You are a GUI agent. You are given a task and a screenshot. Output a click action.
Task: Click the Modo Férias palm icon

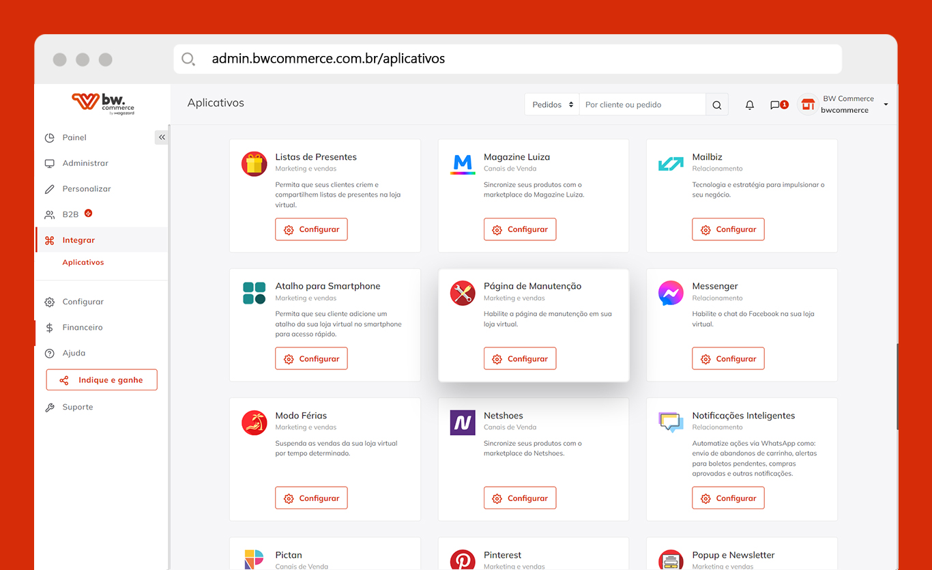pyautogui.click(x=254, y=423)
